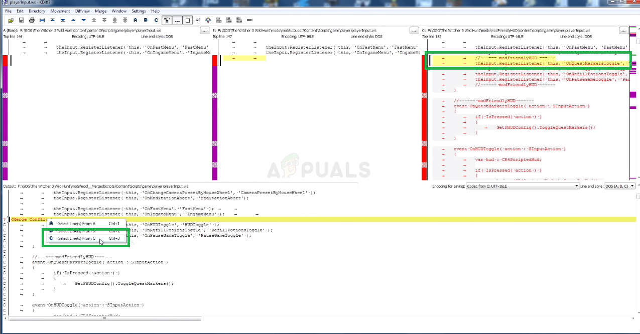Toggle show white space dashes button
This screenshot has height=334, width=640.
pos(177,20)
